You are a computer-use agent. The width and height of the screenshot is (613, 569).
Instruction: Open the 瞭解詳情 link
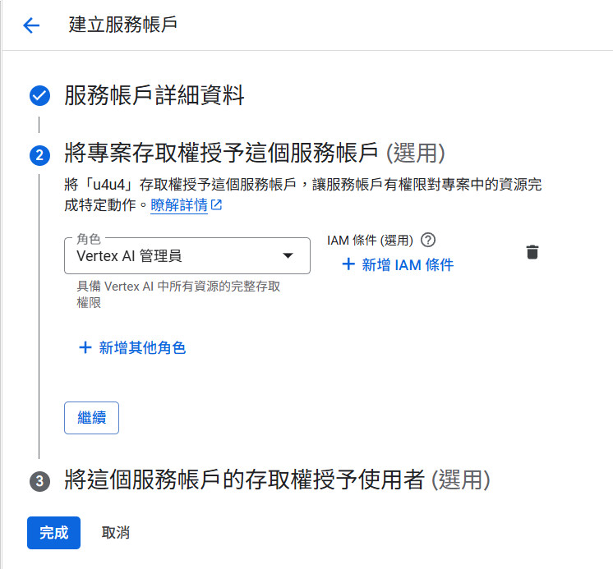tap(179, 205)
